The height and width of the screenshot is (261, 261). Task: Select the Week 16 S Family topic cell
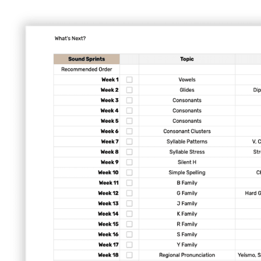(187, 234)
